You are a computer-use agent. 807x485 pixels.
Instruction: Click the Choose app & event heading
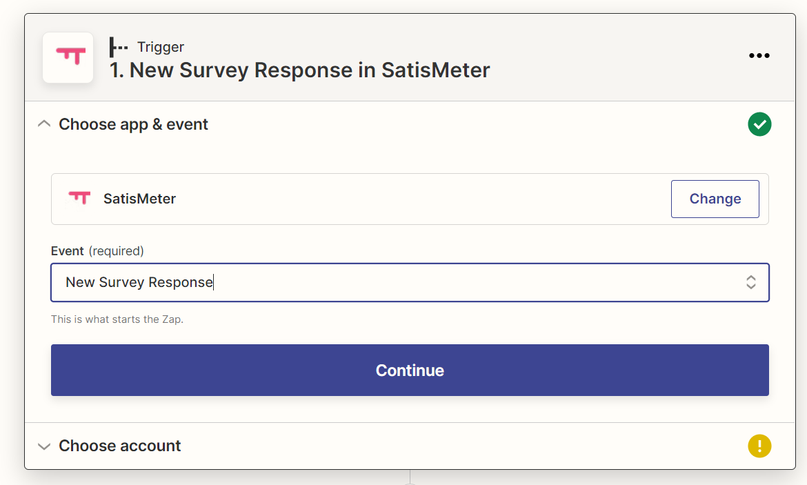click(x=133, y=125)
